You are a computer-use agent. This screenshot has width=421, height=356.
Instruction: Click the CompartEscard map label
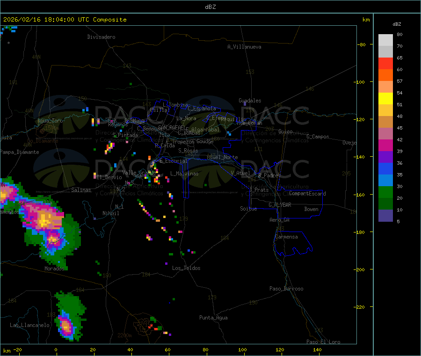click(x=307, y=194)
